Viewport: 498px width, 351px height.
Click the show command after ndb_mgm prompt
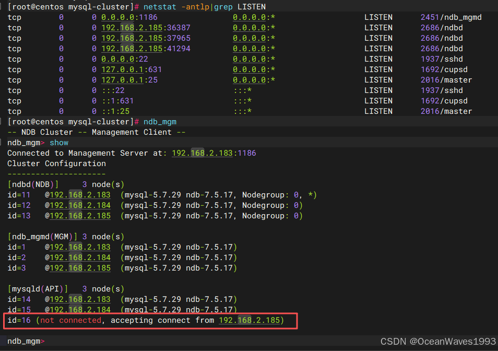[59, 143]
